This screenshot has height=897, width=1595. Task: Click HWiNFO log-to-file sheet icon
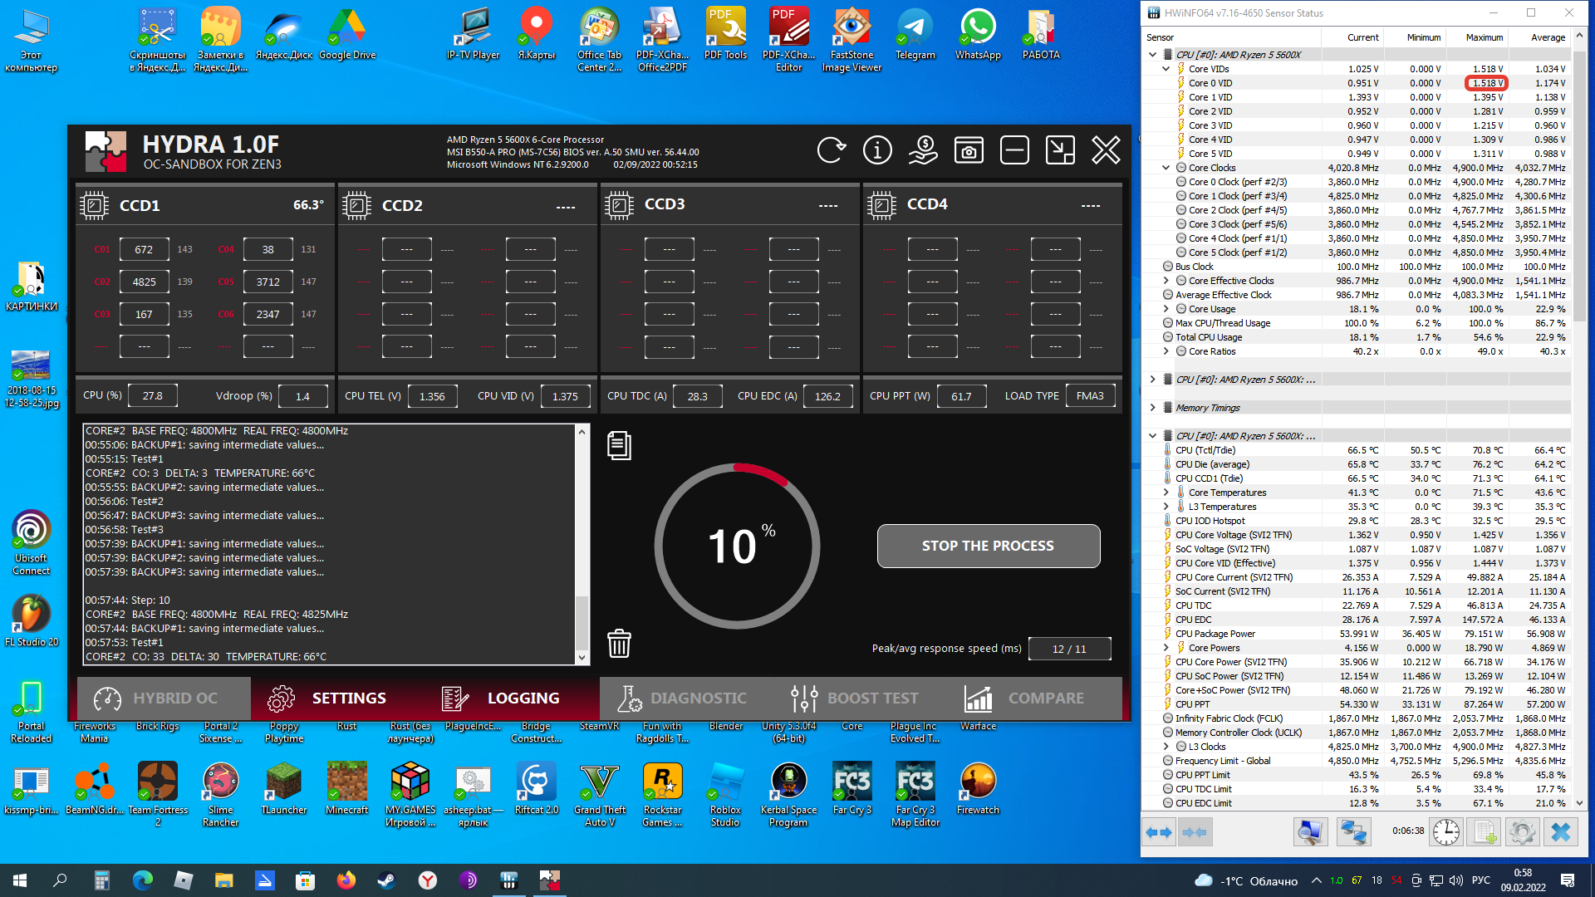(x=1485, y=831)
